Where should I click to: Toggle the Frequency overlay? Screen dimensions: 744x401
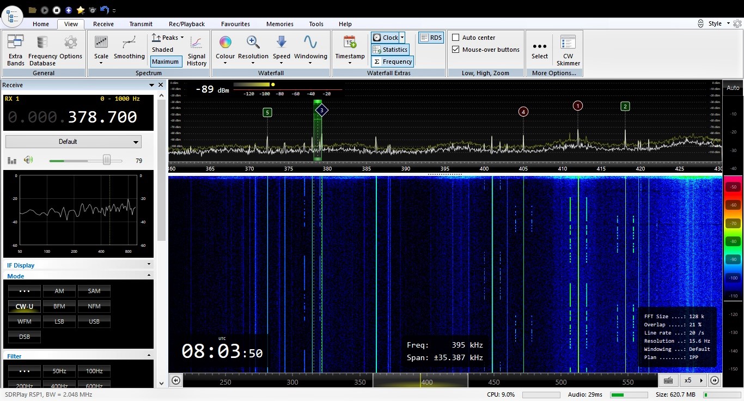point(392,62)
